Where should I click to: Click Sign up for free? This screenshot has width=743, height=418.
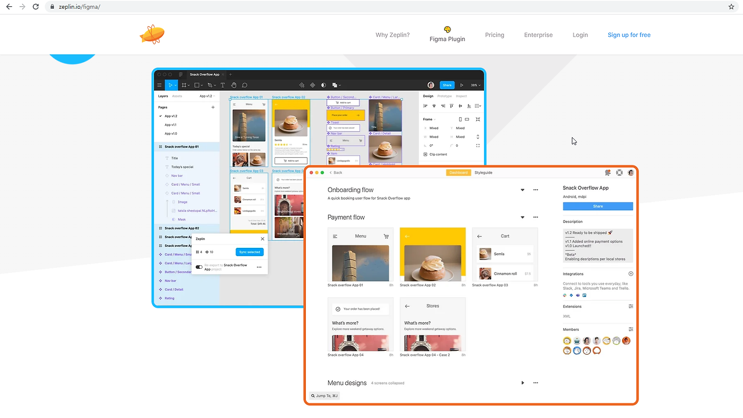(x=629, y=35)
